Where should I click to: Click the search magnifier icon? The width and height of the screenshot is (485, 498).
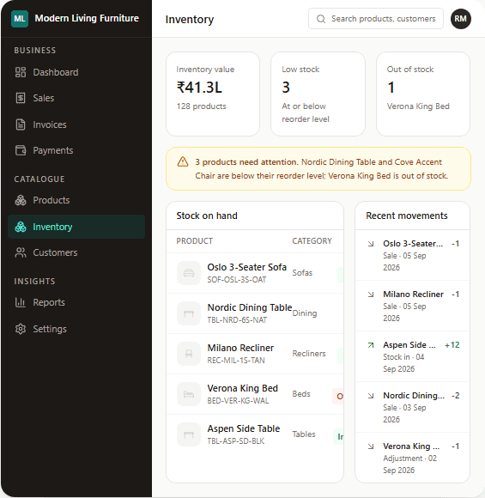click(x=321, y=19)
